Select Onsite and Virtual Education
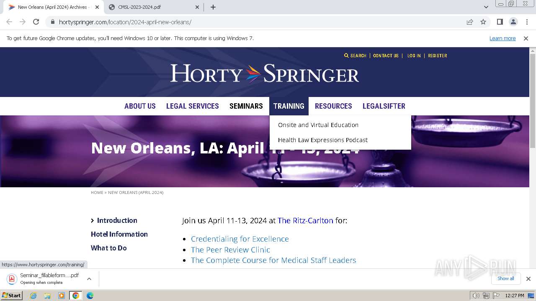536x301 pixels. pos(318,125)
